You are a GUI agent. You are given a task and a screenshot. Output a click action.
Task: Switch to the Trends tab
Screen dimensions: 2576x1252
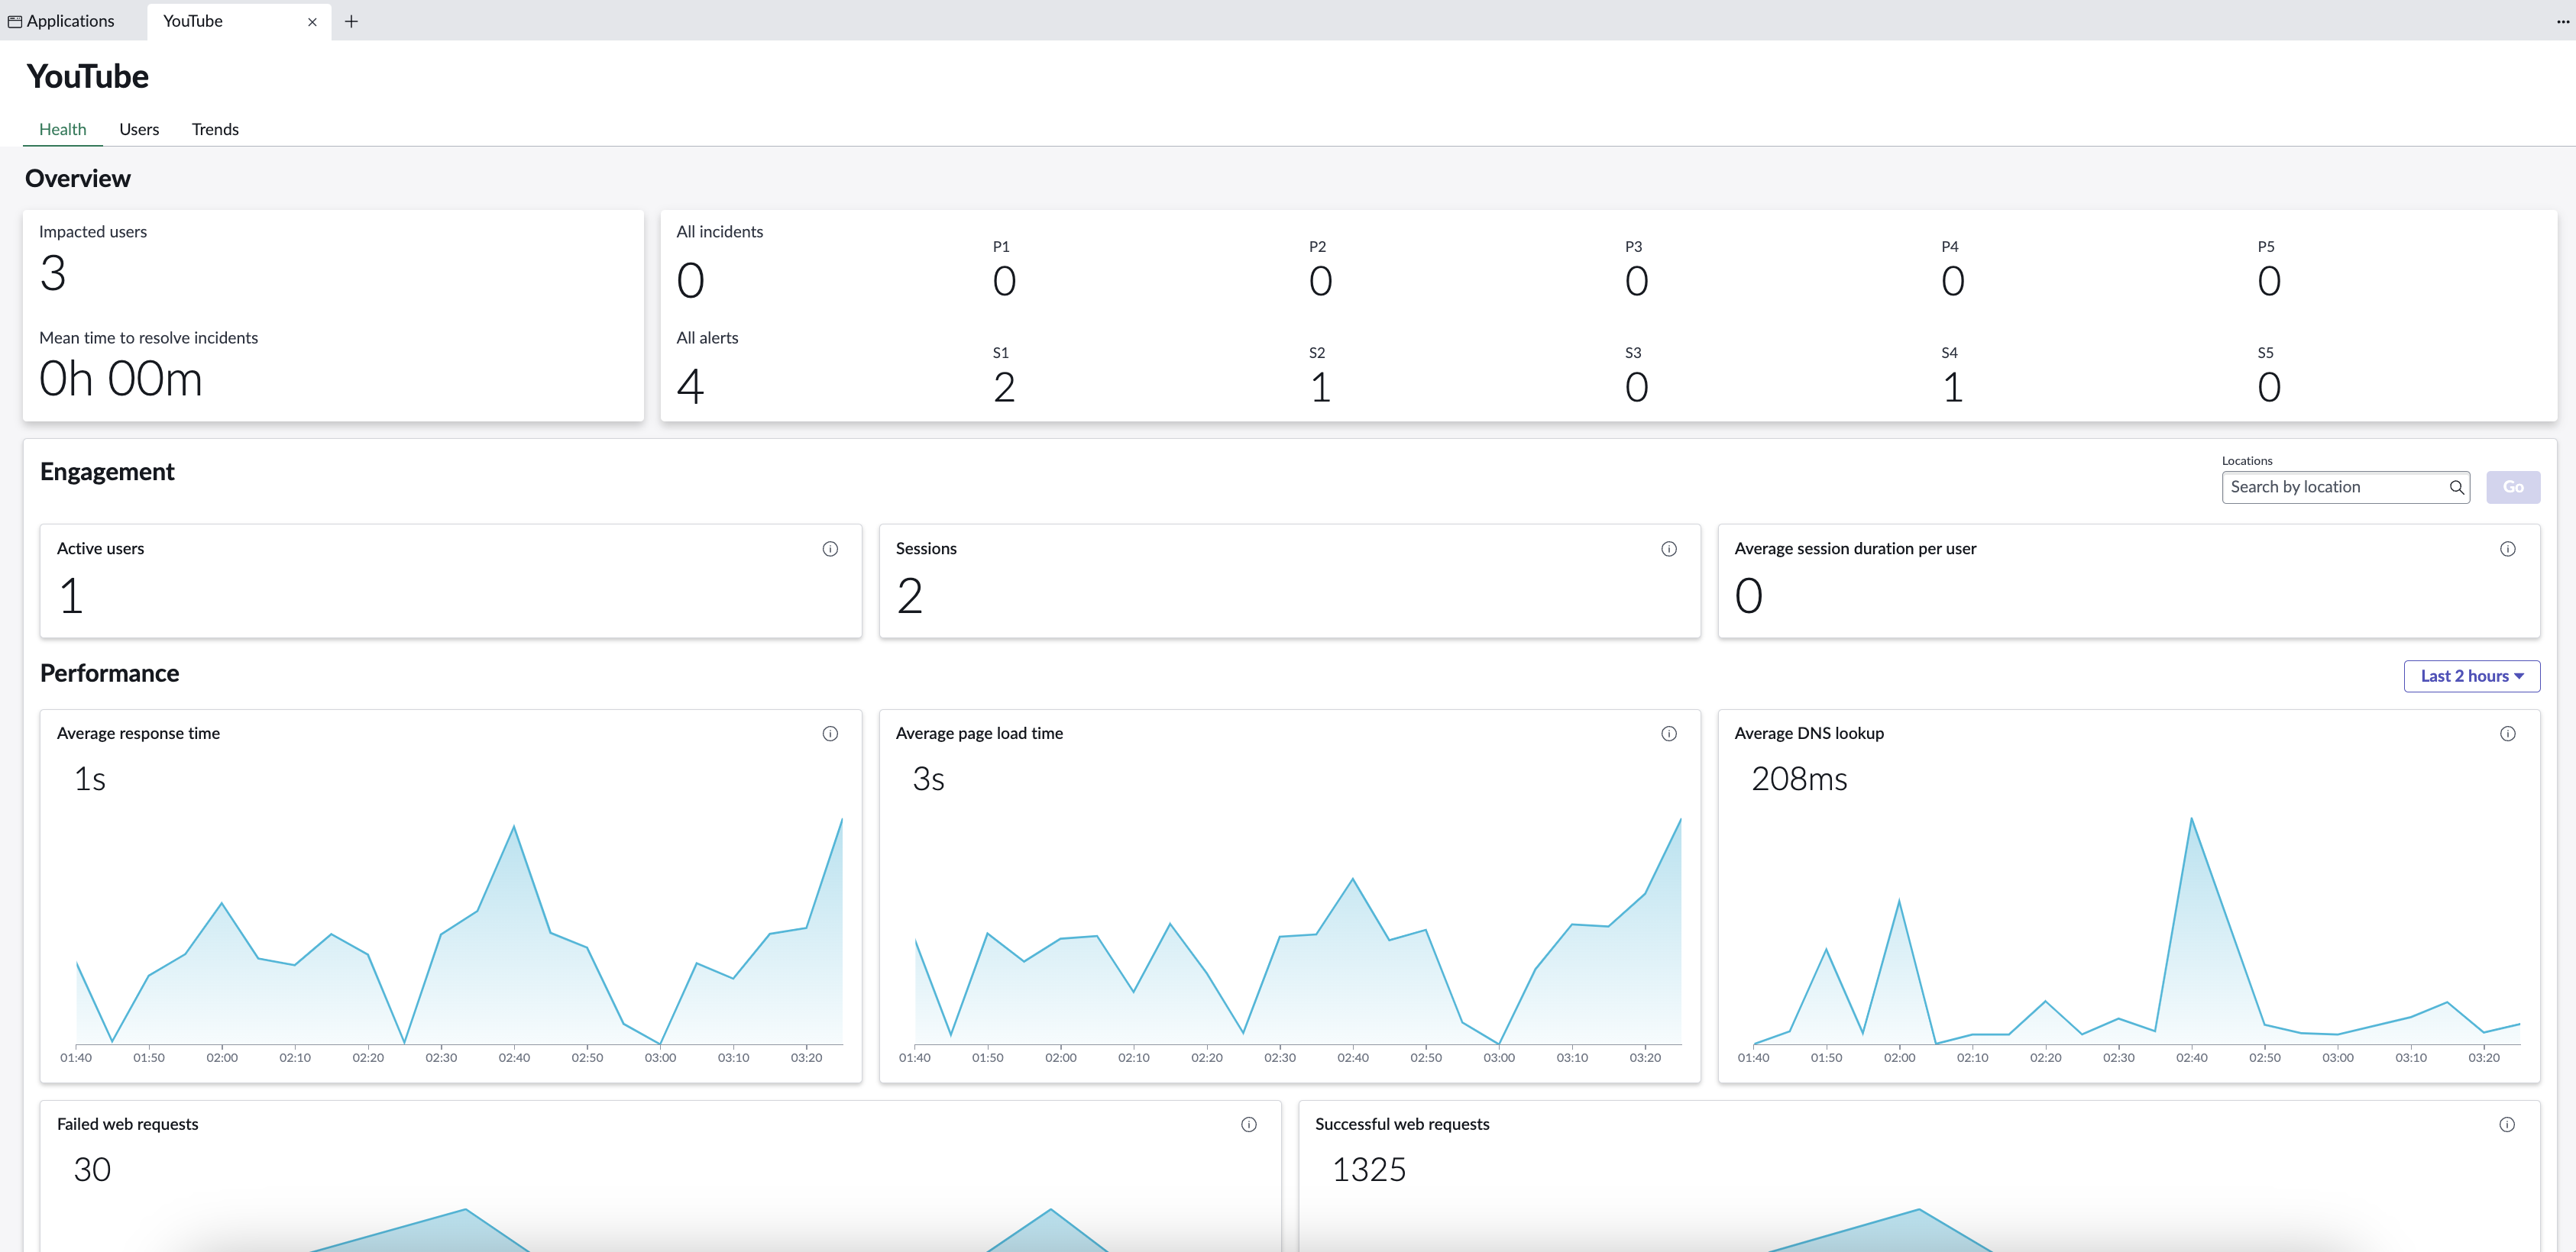pyautogui.click(x=215, y=129)
